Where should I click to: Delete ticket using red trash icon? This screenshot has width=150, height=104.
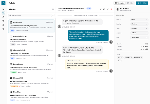pos(111,9)
